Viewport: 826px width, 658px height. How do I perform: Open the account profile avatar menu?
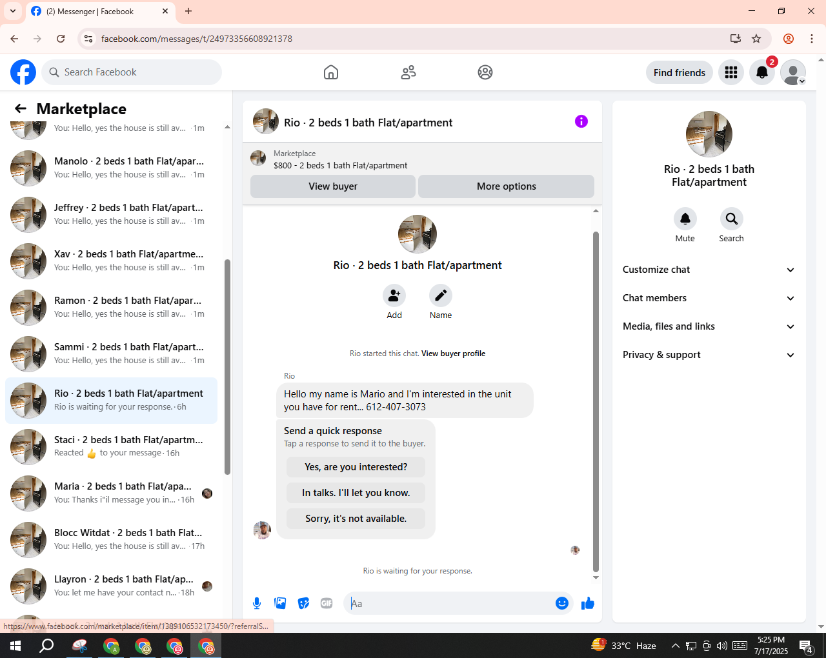pyautogui.click(x=793, y=72)
